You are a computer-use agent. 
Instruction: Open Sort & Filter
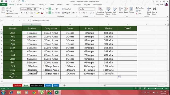149,11
